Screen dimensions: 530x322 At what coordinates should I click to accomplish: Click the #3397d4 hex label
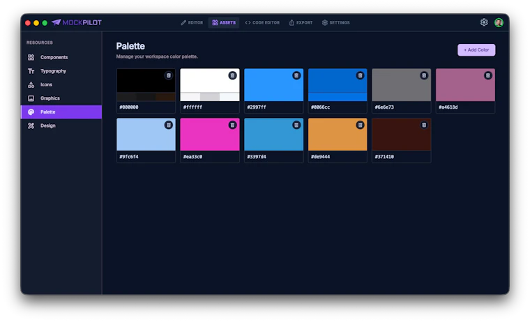[257, 157]
